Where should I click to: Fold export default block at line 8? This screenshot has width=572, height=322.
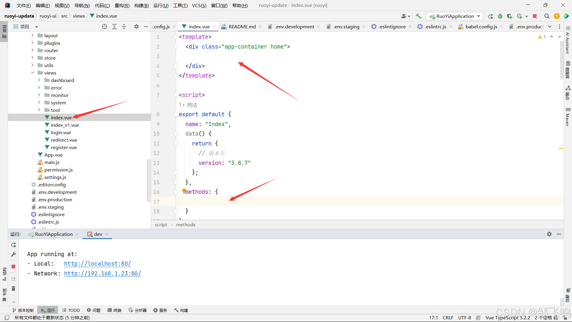click(176, 114)
